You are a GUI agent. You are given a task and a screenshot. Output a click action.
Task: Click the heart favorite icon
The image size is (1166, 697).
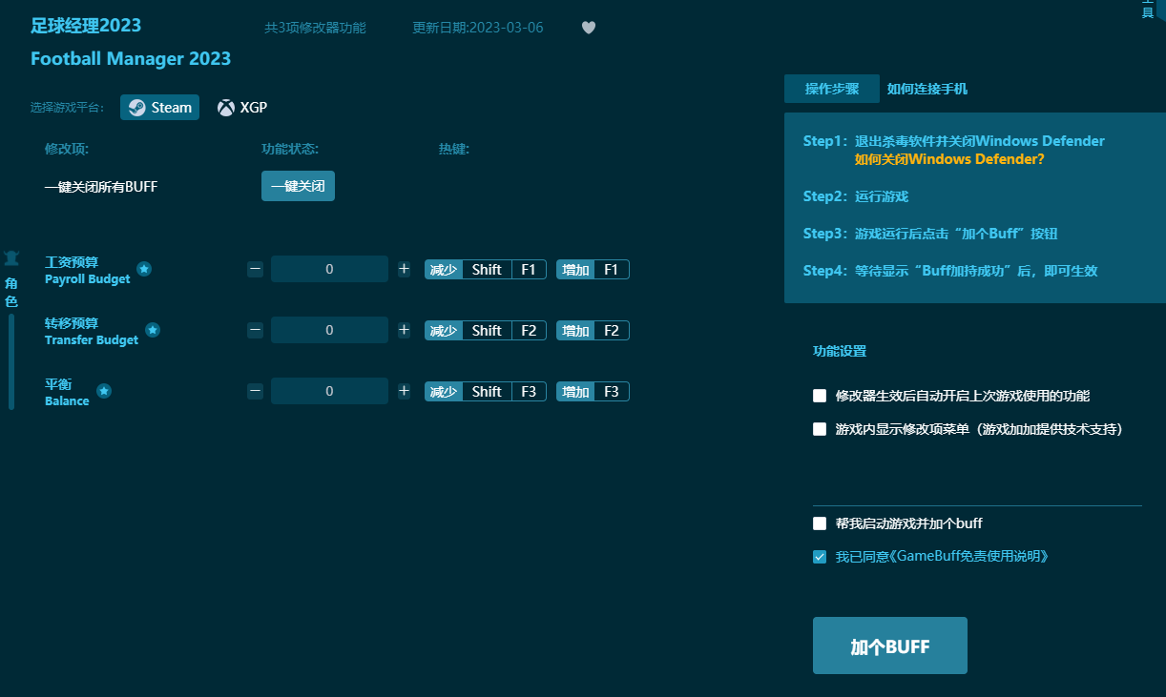[589, 28]
